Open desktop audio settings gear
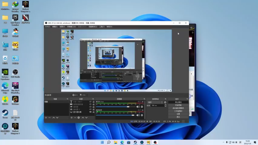Viewport: 258px width, 145px height. tap(142, 115)
